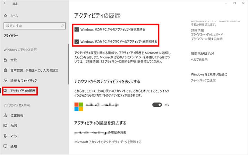Open the マイク settings page
The height and width of the screenshot is (155, 248).
coord(14,136)
